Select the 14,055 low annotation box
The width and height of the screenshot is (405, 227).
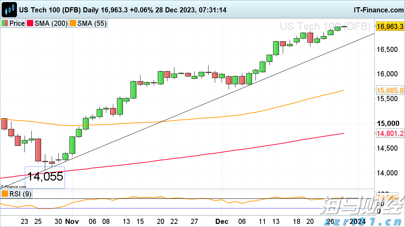[45, 177]
